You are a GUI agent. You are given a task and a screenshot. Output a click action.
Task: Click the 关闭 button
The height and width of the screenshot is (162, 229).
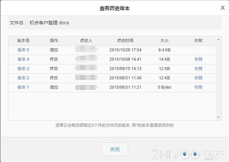(115, 149)
